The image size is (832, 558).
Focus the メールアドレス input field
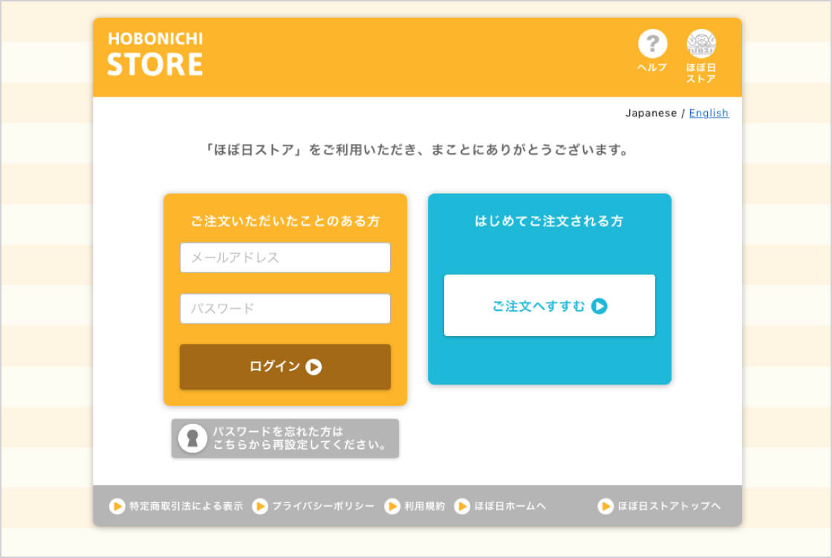pos(285,257)
